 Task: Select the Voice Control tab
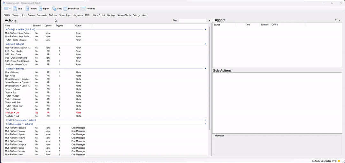(x=99, y=15)
